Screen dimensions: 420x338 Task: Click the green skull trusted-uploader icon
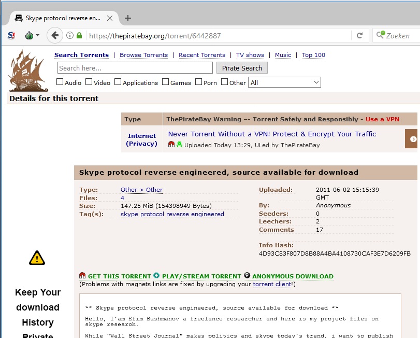coord(179,145)
